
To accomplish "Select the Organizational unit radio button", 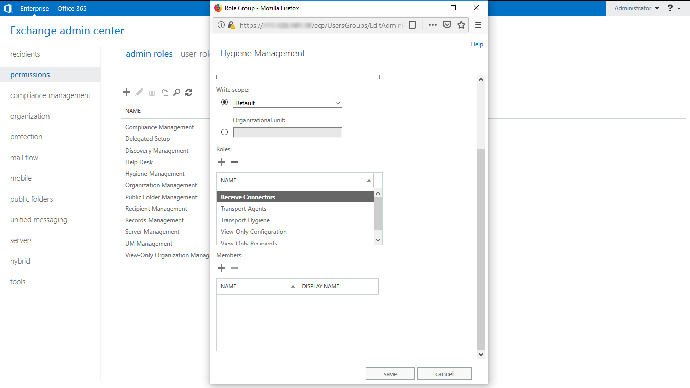I will tap(225, 132).
